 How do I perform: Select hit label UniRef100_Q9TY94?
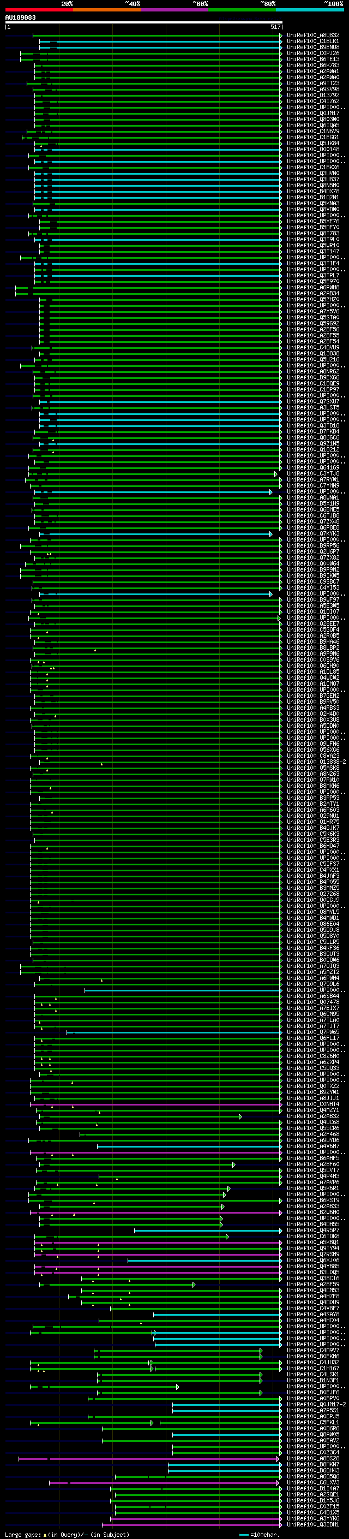(313, 1248)
